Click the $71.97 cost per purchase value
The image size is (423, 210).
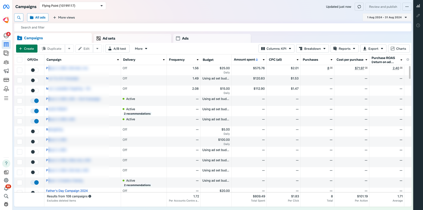coord(360,68)
